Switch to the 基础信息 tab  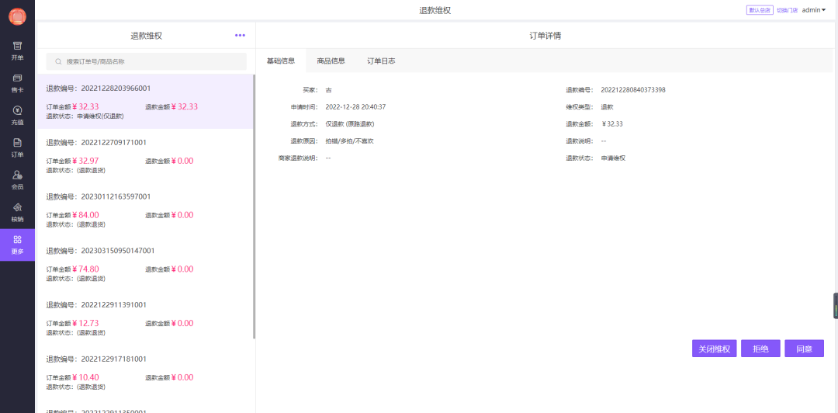tap(281, 61)
